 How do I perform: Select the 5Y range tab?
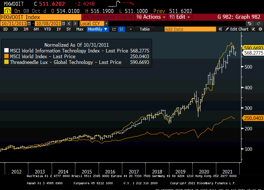click(x=69, y=29)
